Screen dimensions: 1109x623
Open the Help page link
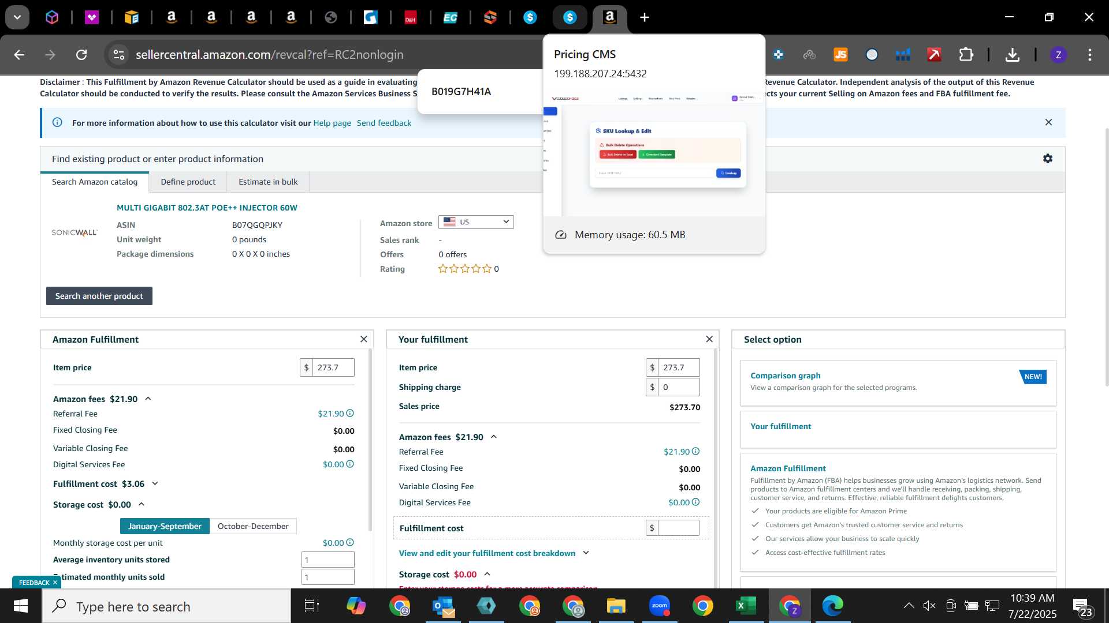[x=332, y=123]
